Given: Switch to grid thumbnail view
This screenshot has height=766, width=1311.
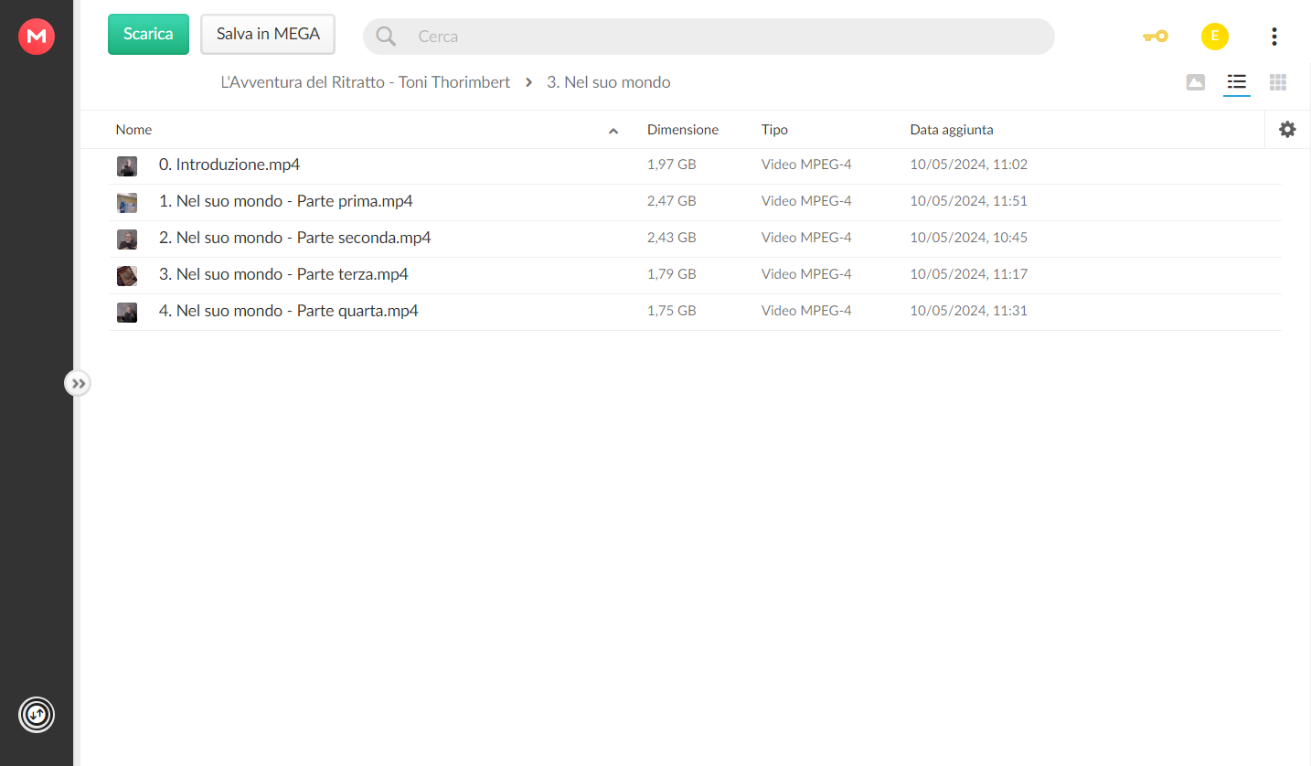Looking at the screenshot, I should [1278, 82].
